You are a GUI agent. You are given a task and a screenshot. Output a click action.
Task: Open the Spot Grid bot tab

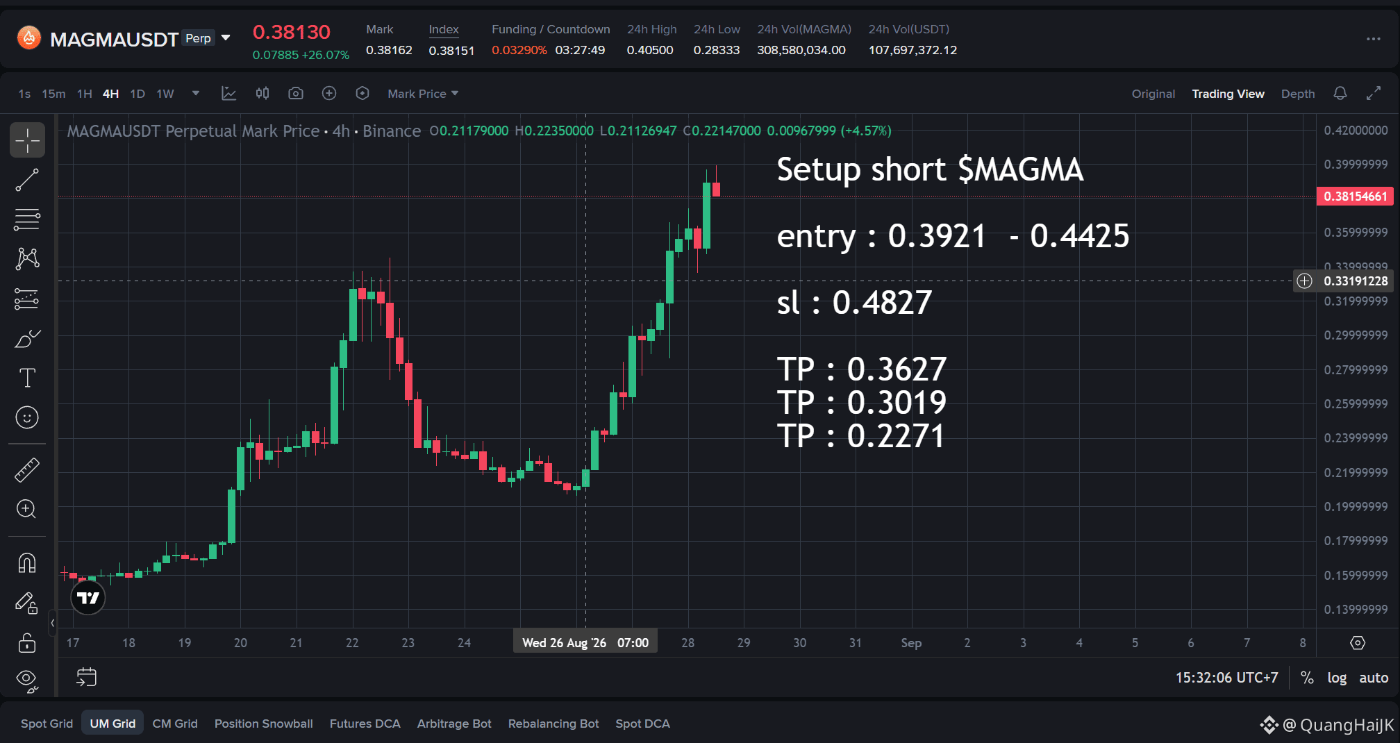pyautogui.click(x=47, y=724)
